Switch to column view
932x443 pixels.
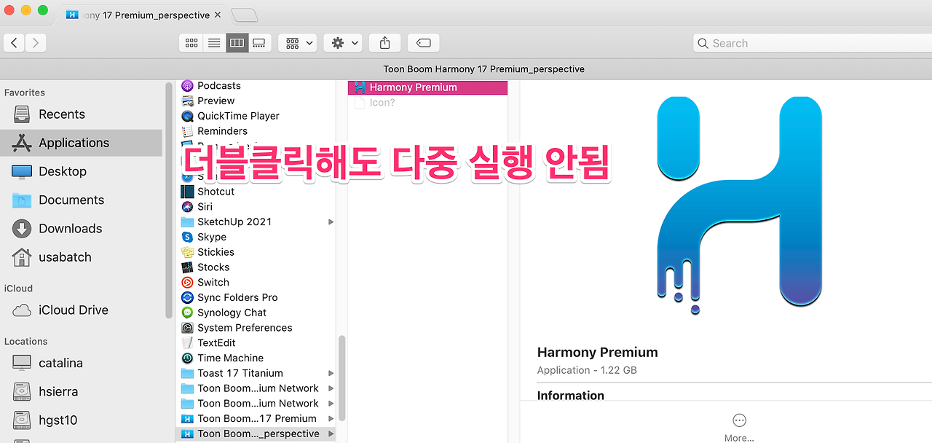point(237,43)
